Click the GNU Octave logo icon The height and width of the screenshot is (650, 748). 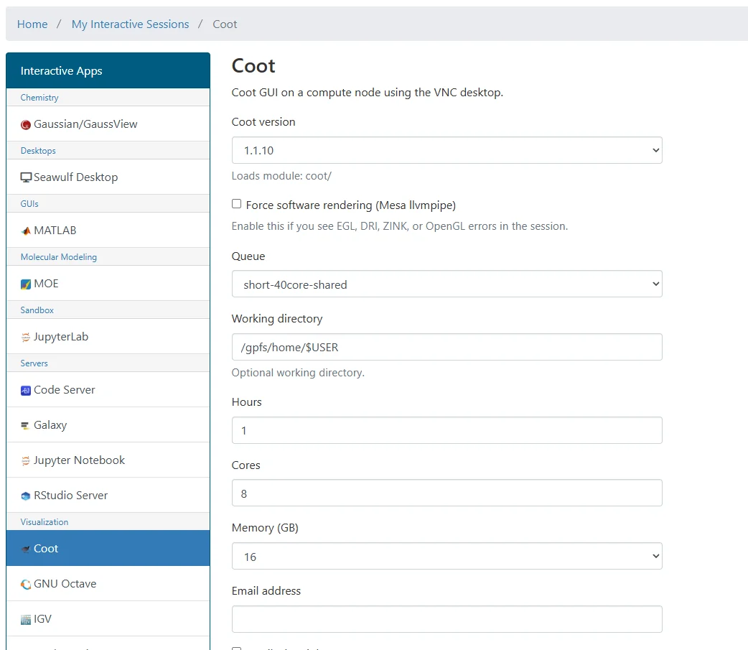click(x=26, y=584)
